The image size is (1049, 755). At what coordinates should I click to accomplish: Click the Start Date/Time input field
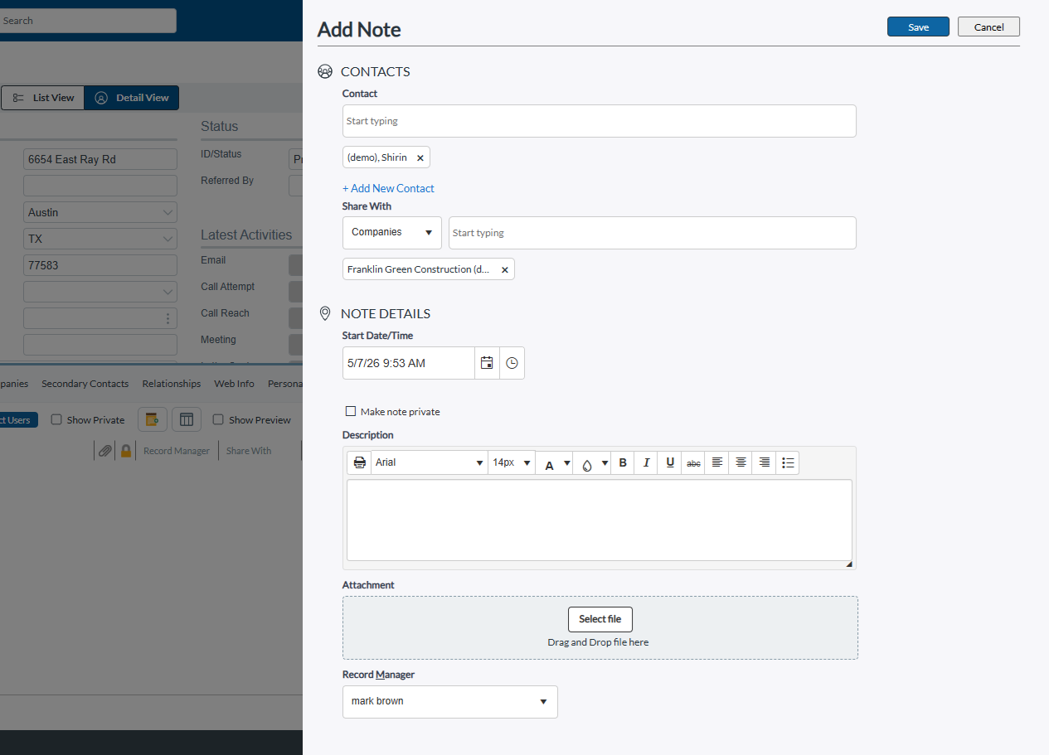tap(409, 363)
